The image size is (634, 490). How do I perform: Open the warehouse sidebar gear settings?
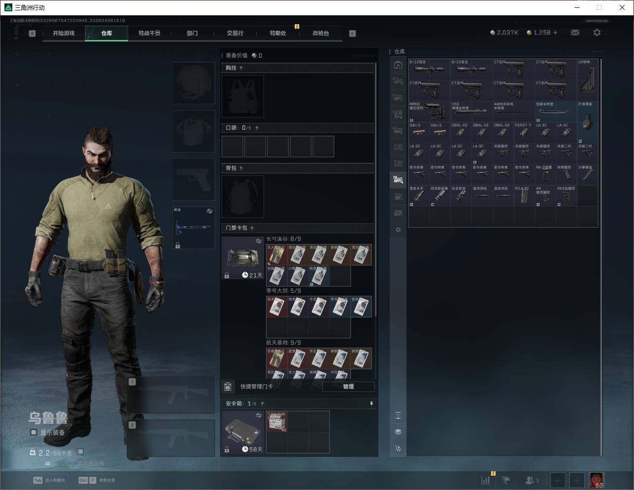click(x=398, y=230)
